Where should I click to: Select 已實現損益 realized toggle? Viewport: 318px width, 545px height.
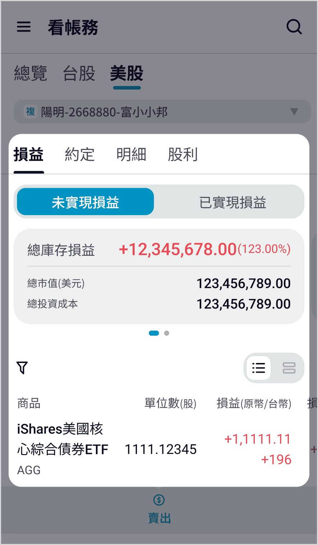232,202
